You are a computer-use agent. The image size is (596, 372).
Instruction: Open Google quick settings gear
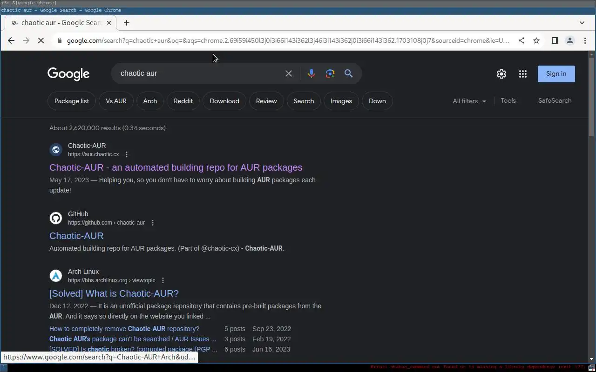[x=501, y=74]
